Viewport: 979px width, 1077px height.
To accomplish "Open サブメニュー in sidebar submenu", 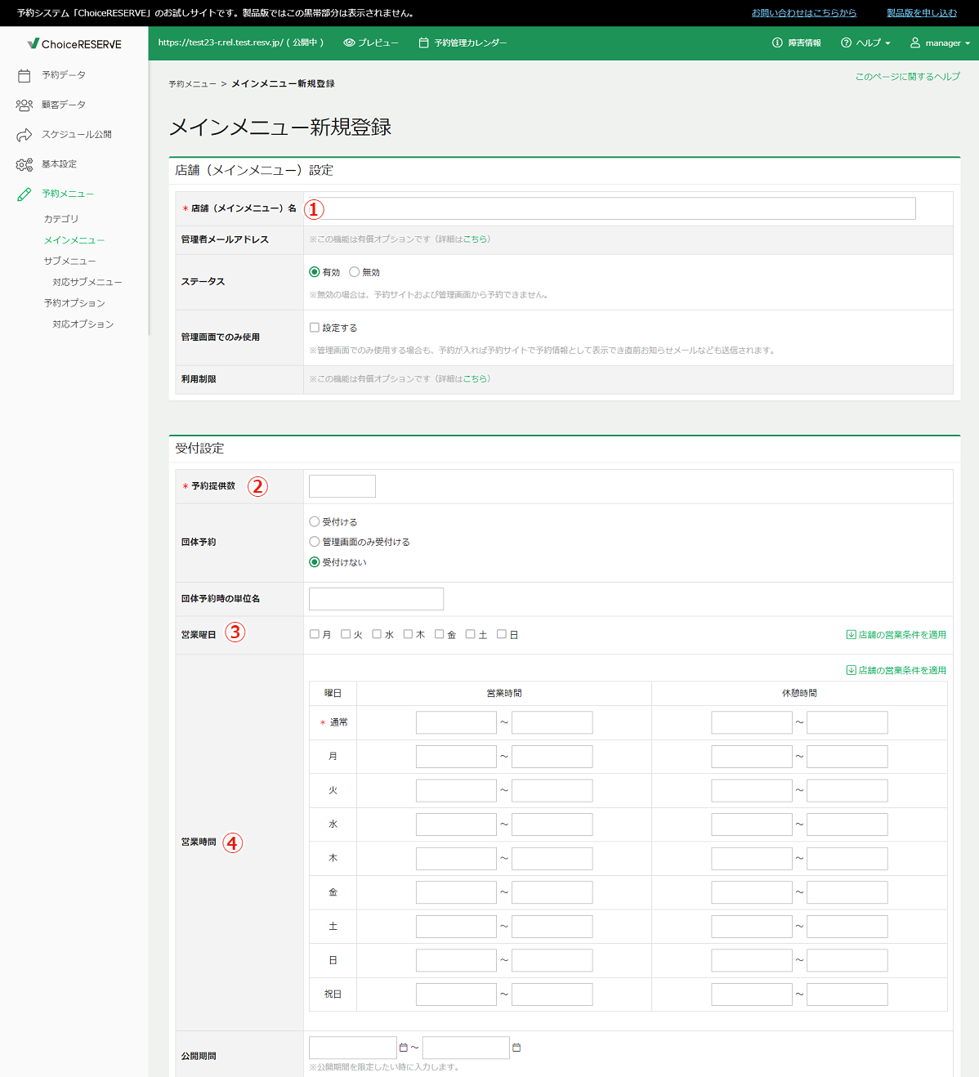I will pyautogui.click(x=70, y=261).
